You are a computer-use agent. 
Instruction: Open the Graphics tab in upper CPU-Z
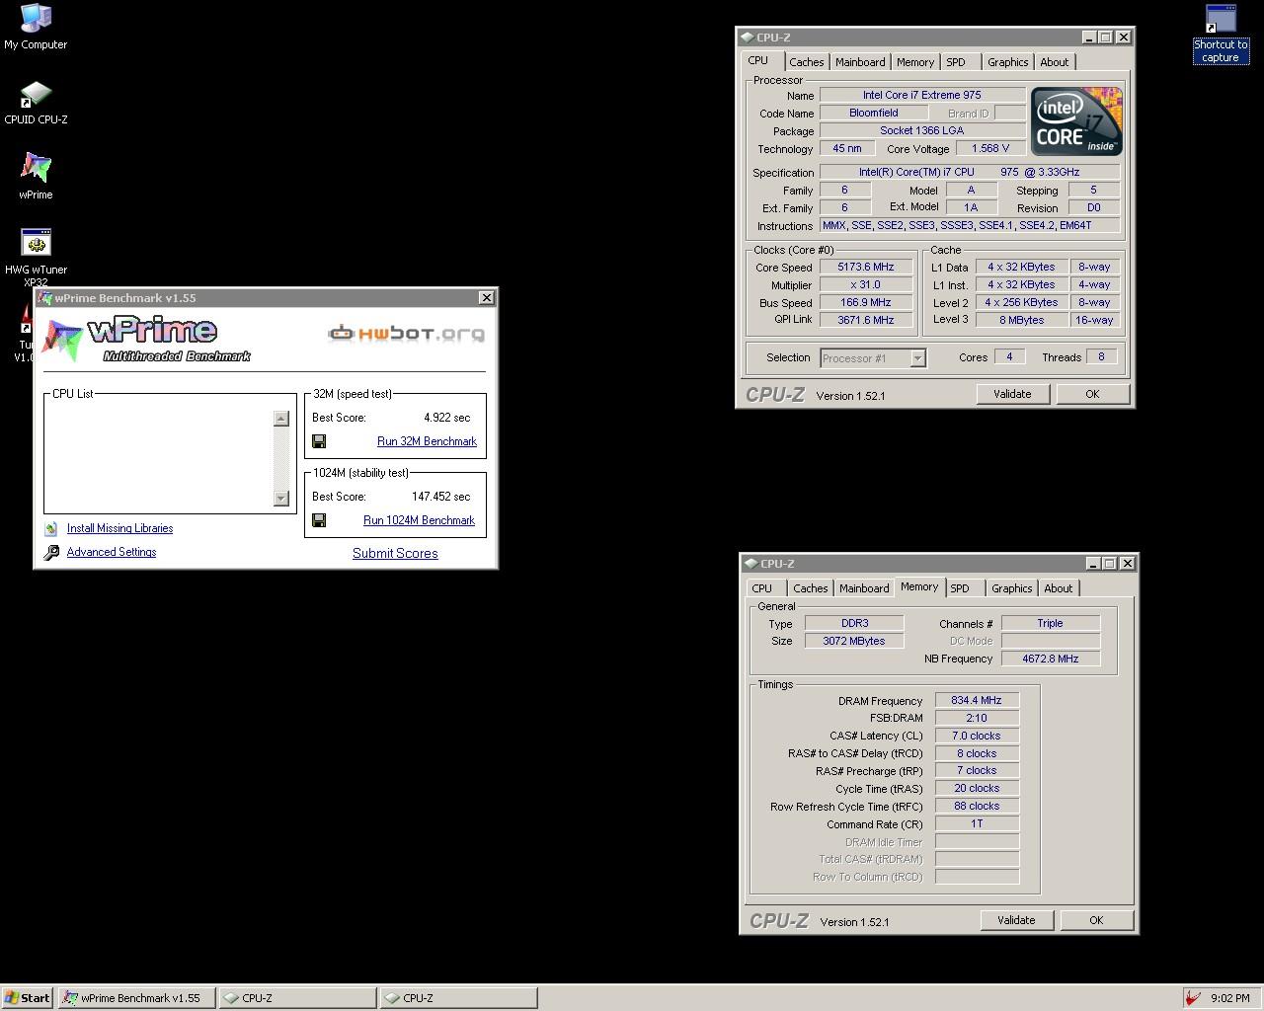tap(1007, 62)
